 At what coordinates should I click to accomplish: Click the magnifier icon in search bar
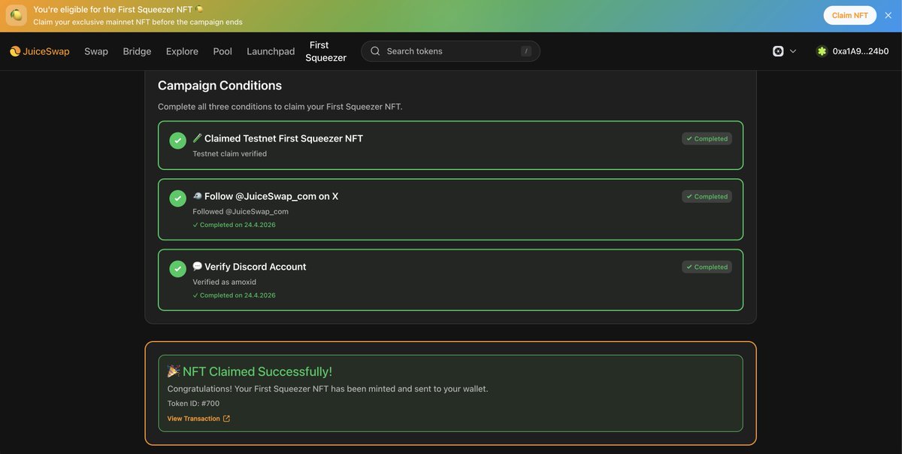pos(375,51)
